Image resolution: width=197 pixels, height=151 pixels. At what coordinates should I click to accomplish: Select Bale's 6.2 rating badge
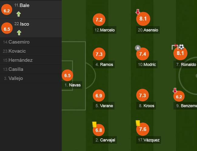[x=7, y=10]
